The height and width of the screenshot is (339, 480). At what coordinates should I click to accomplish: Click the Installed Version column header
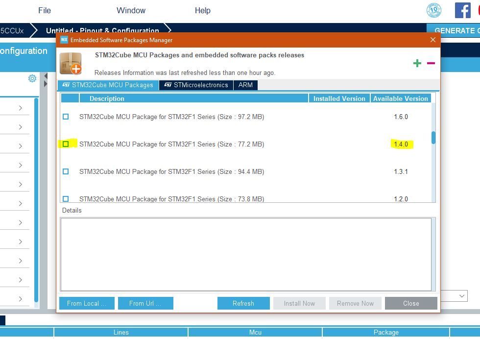point(339,98)
